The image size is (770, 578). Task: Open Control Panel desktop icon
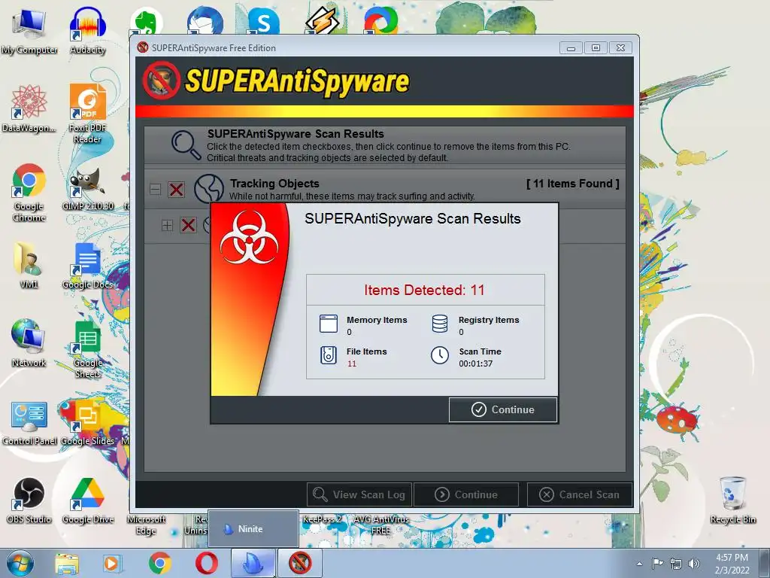coord(29,423)
